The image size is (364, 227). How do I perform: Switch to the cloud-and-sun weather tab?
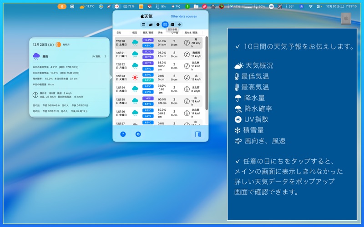[x=151, y=25]
